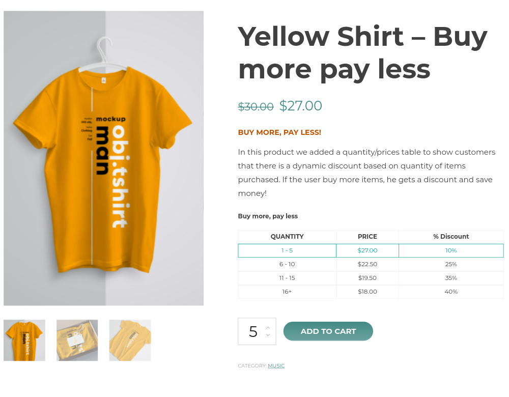Click the product title heading

(x=362, y=52)
